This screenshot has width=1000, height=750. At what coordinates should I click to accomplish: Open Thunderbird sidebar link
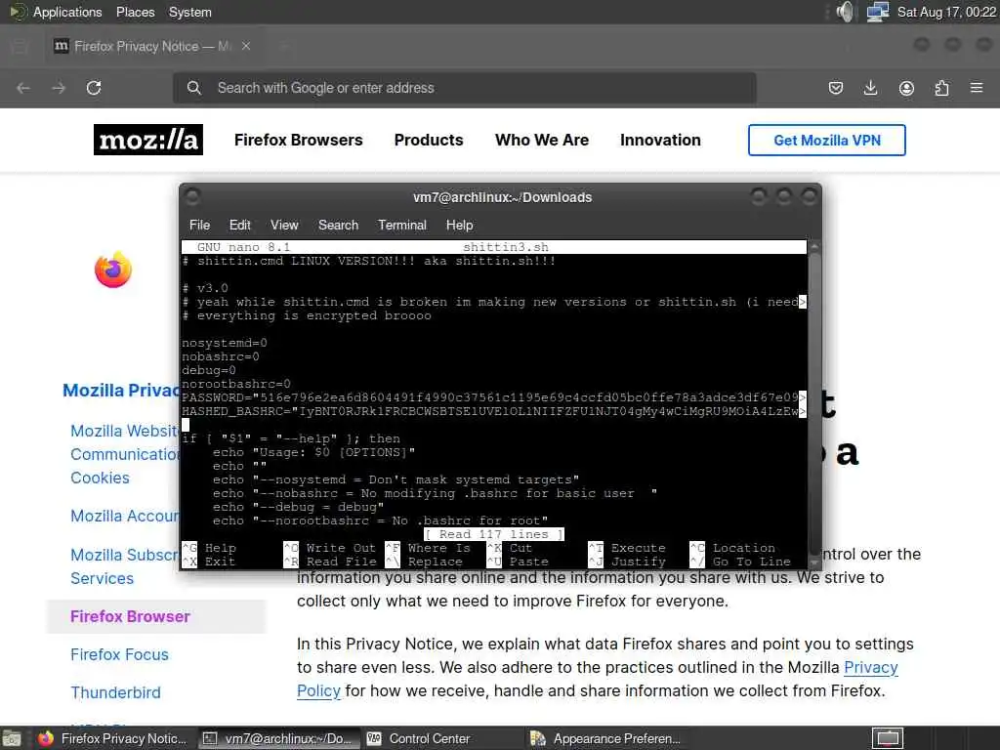coord(115,692)
